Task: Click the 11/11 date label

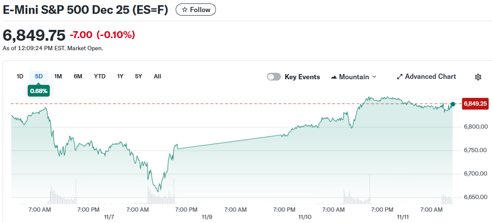Action: point(403,217)
